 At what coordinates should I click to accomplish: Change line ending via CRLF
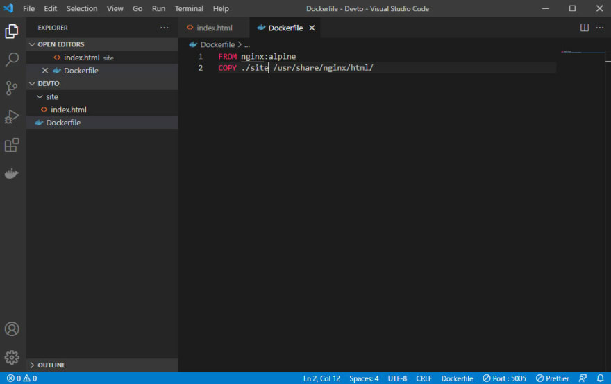(x=424, y=378)
